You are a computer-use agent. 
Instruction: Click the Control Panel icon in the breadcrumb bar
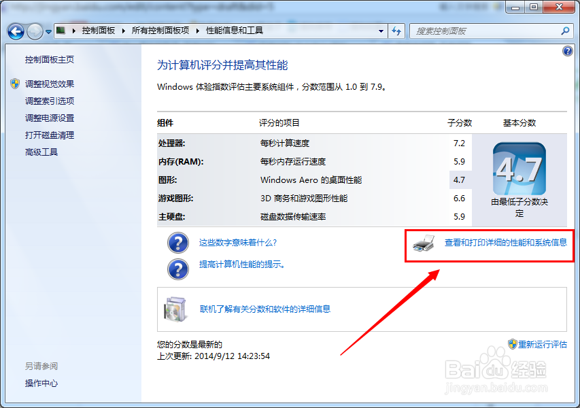point(60,31)
